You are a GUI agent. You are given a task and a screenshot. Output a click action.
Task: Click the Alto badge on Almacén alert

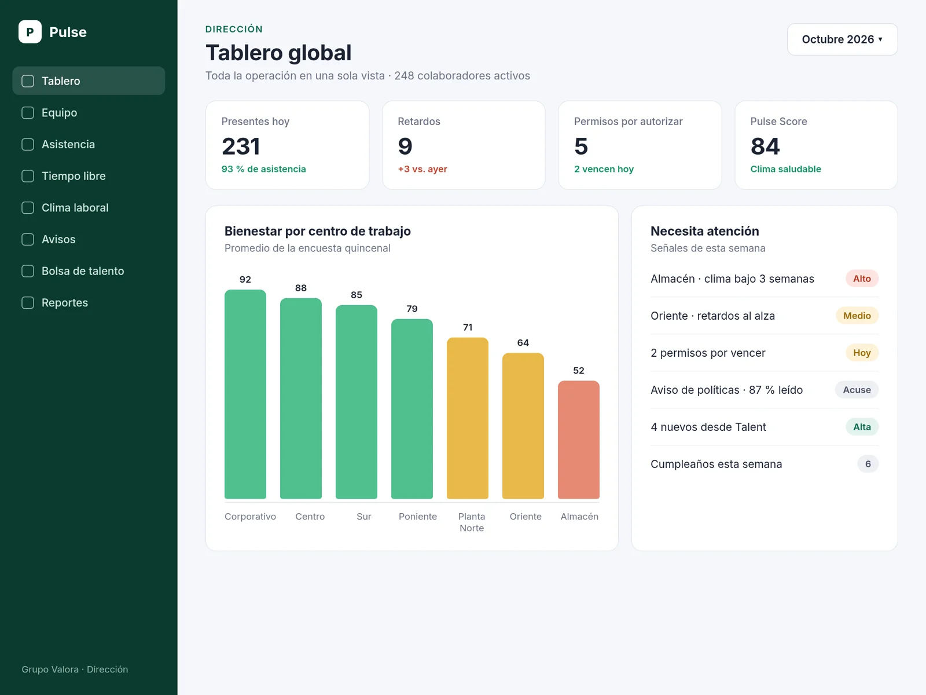pos(862,279)
